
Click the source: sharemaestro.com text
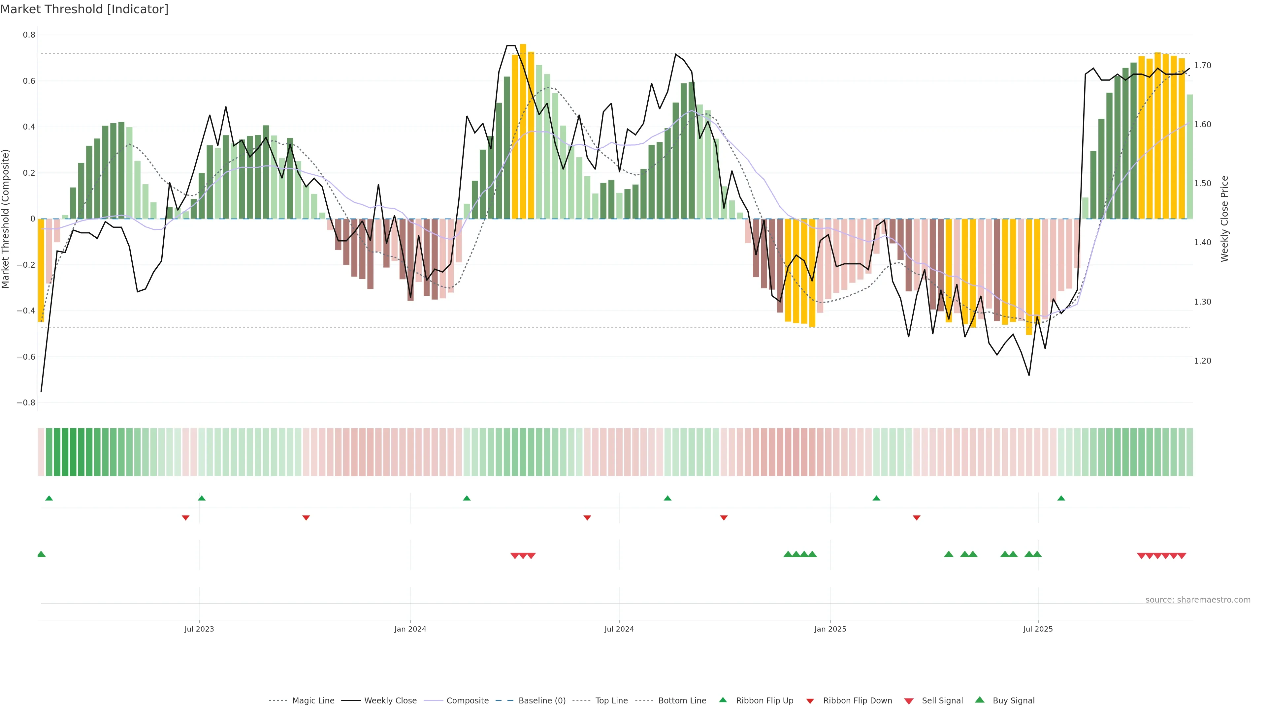click(1198, 600)
